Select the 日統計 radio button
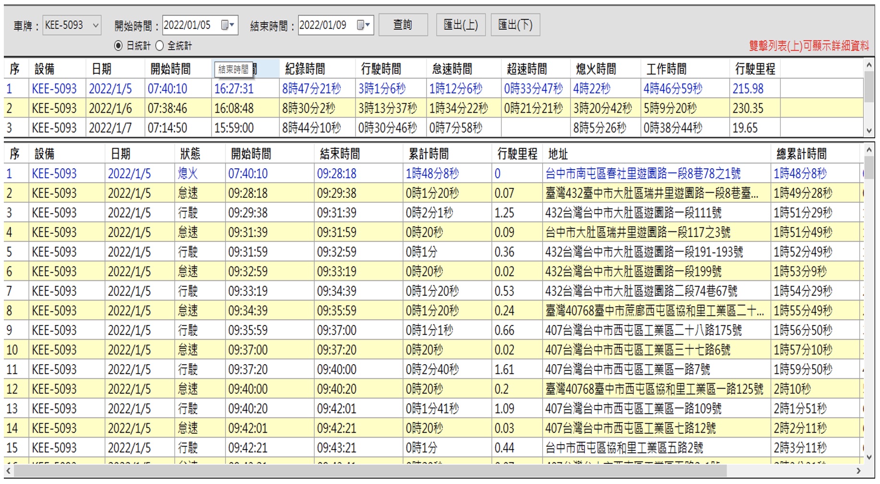Viewport: 880px width, 484px height. (118, 46)
